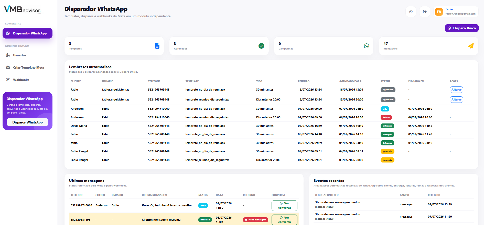The height and width of the screenshot is (225, 484).
Task: Click the Eventos recentes section title
Action: 329,181
